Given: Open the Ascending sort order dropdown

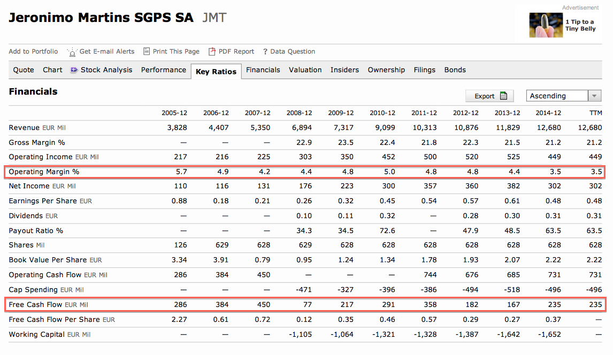Looking at the screenshot, I should (x=594, y=96).
